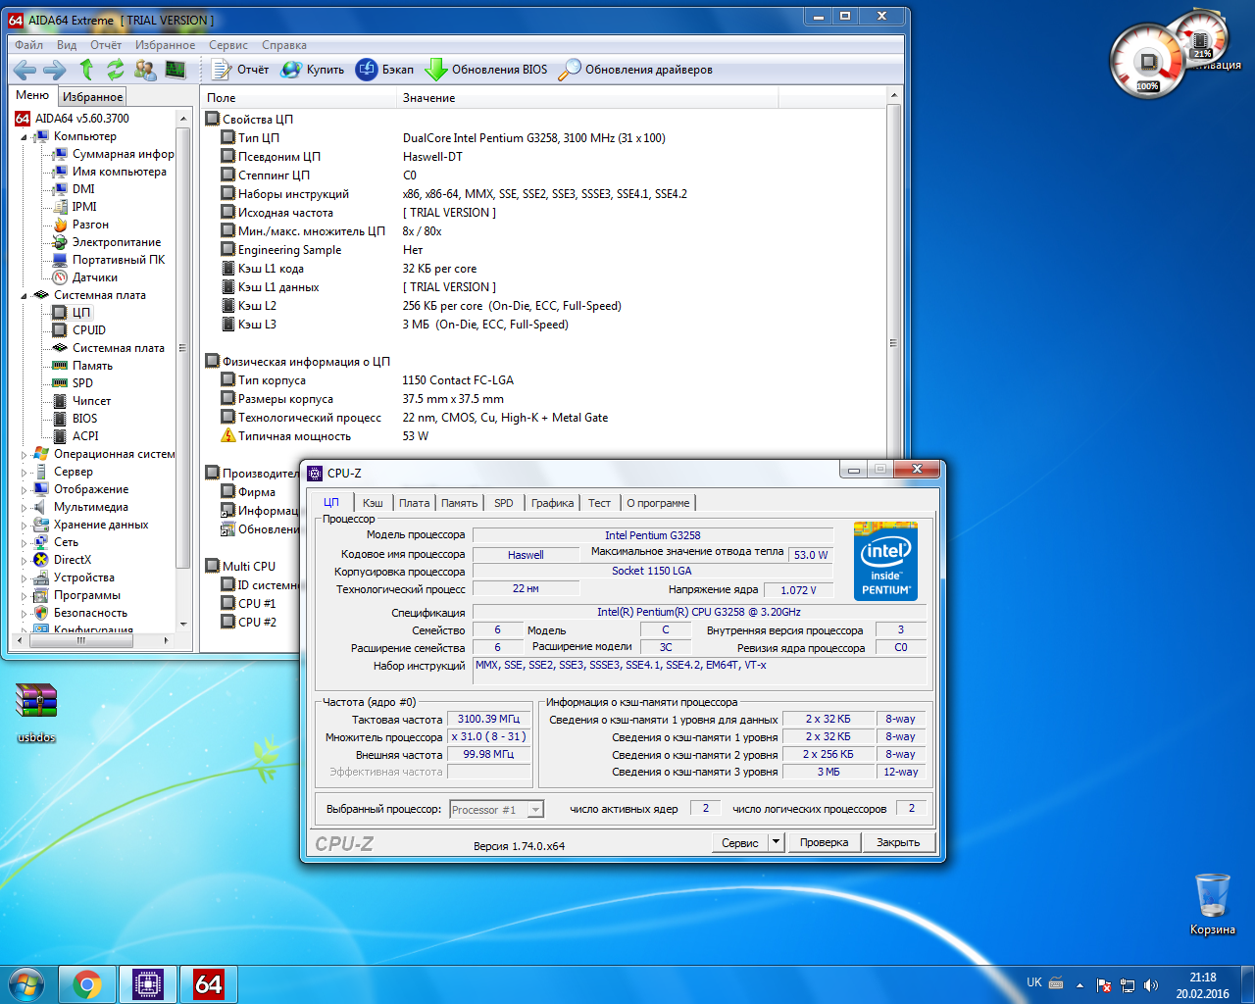1255x1004 pixels.
Task: Click the back navigation arrow in AIDA64 toolbar
Action: [25, 70]
